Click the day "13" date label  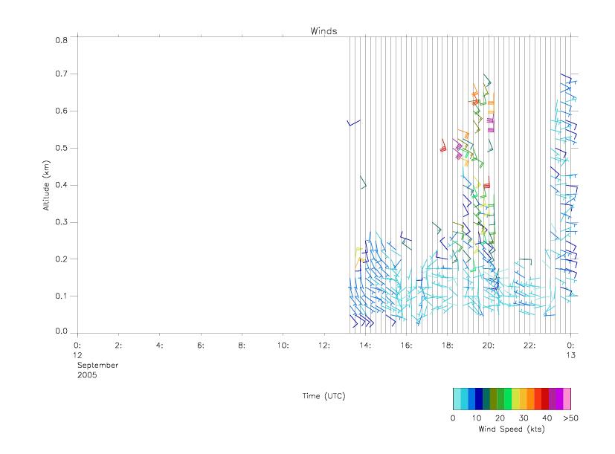[x=570, y=355]
